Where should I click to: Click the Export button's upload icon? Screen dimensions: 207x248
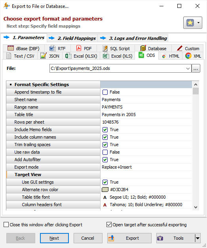coord(111,238)
